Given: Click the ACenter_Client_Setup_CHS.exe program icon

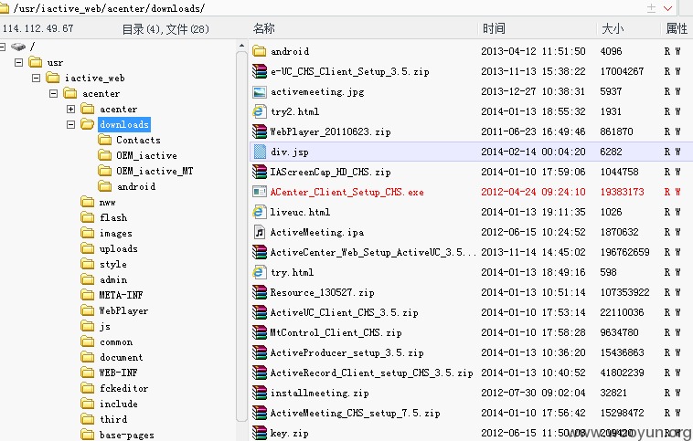Looking at the screenshot, I should click(259, 192).
